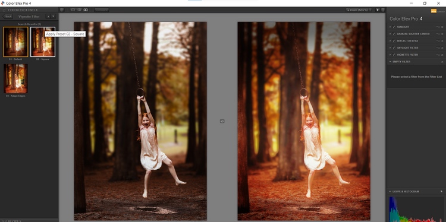Go to previous filter up arrow
This screenshot has width=446, height=222.
[48, 17]
